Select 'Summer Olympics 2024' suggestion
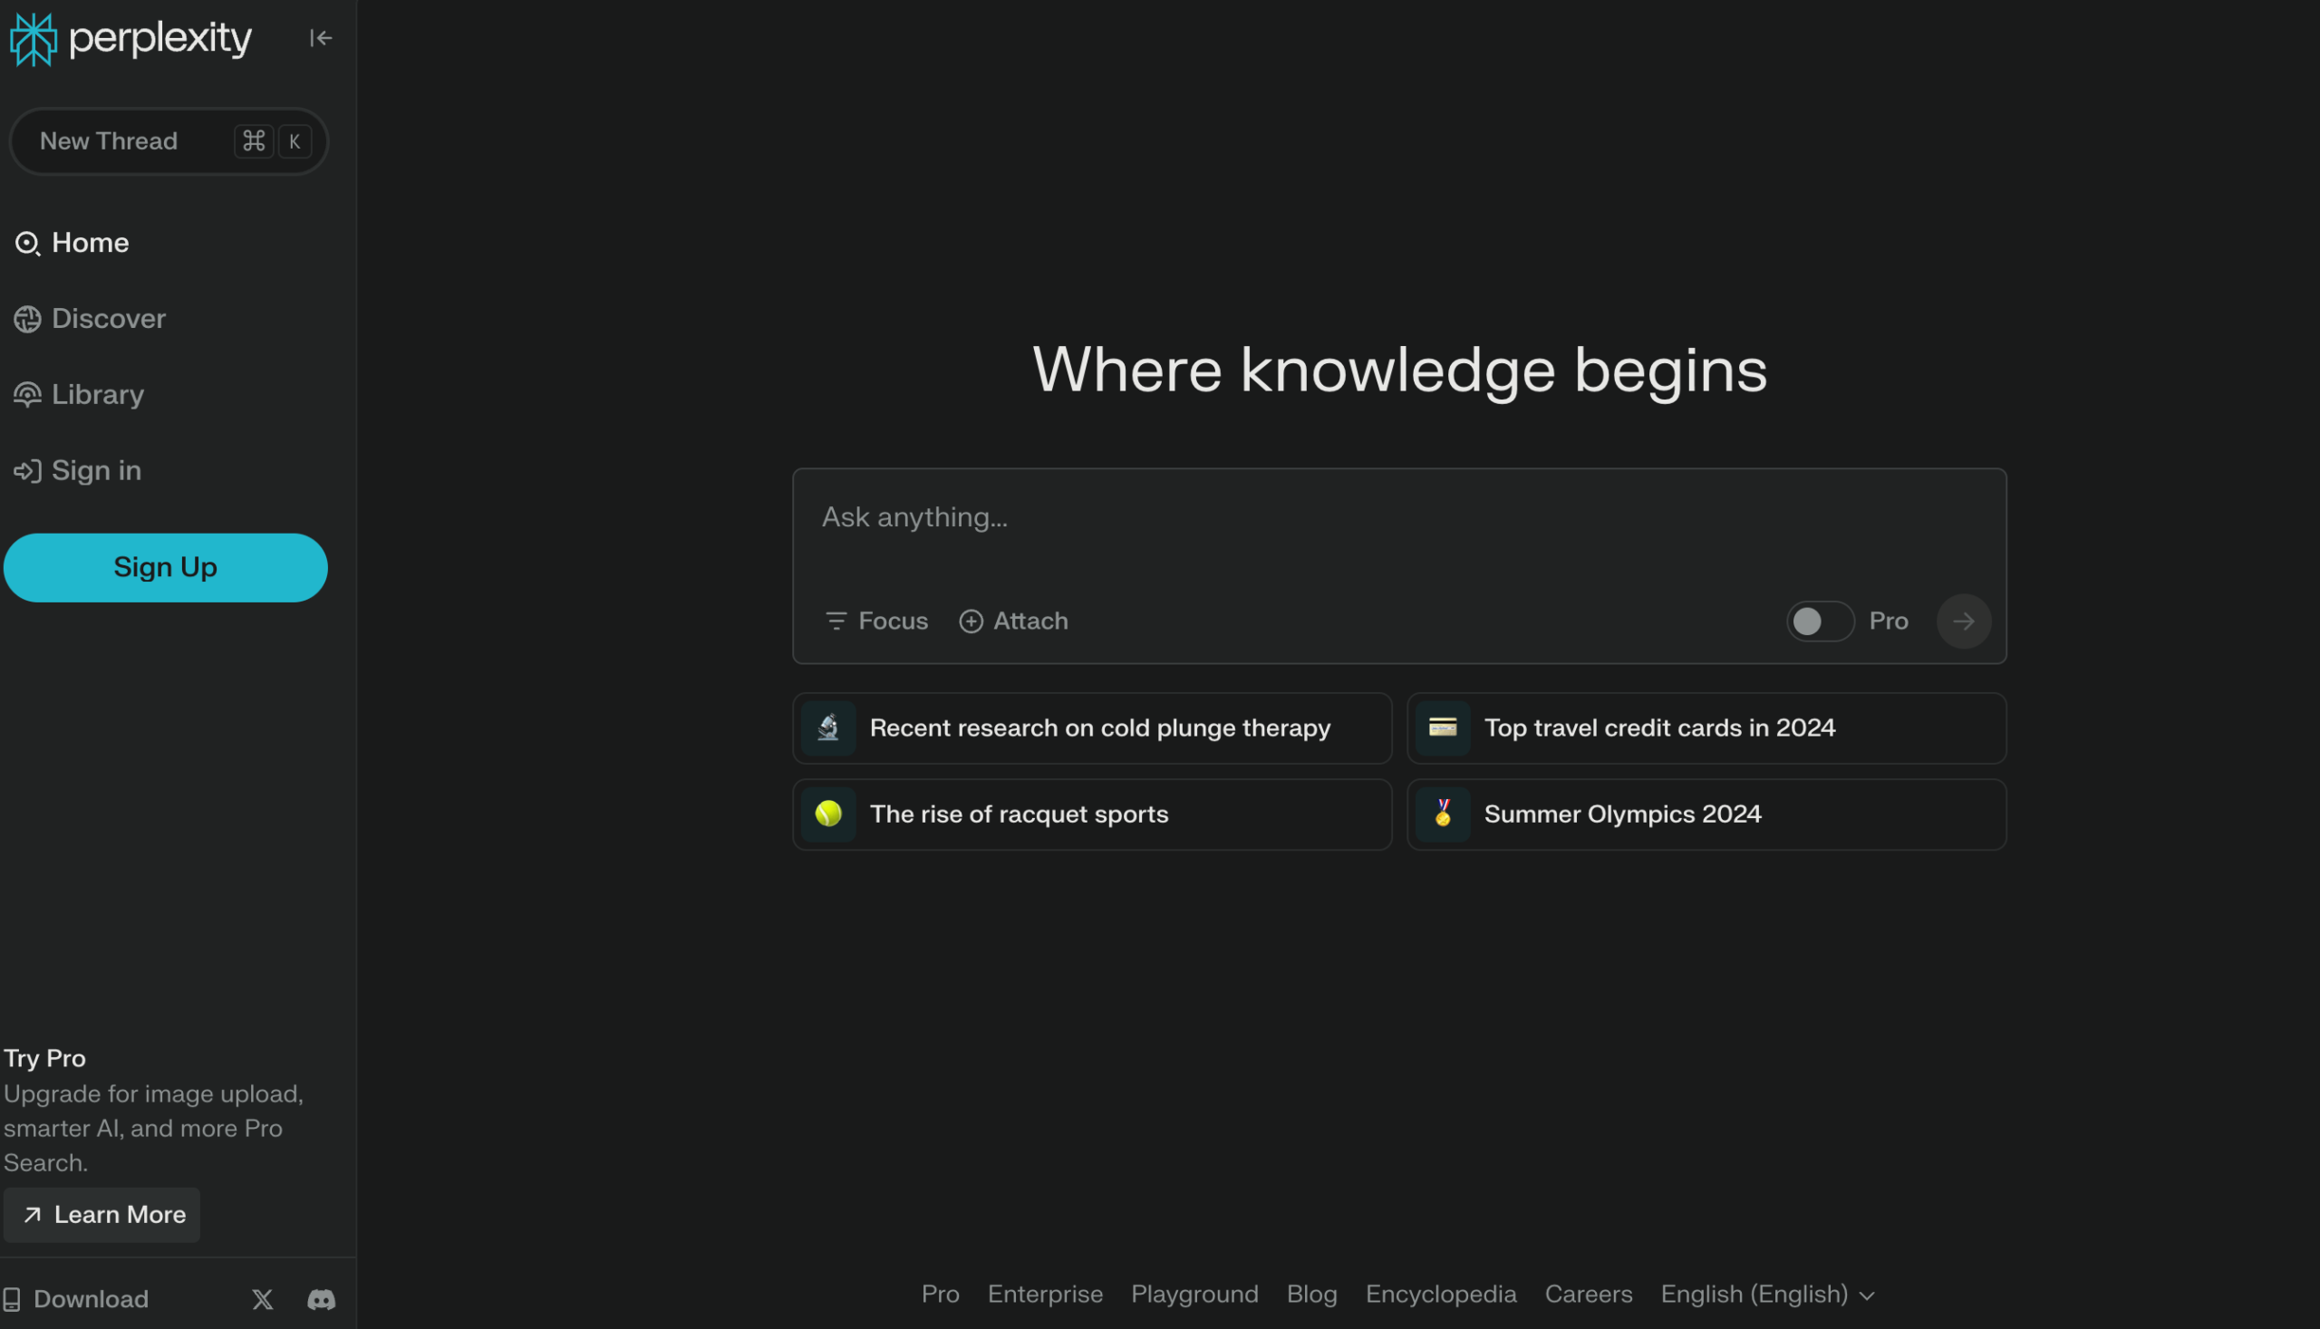 click(1706, 814)
